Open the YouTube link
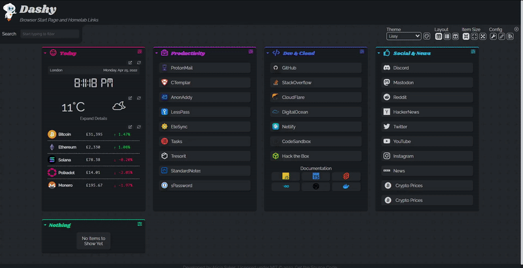Viewport: 523px width, 268px height. coord(428,141)
